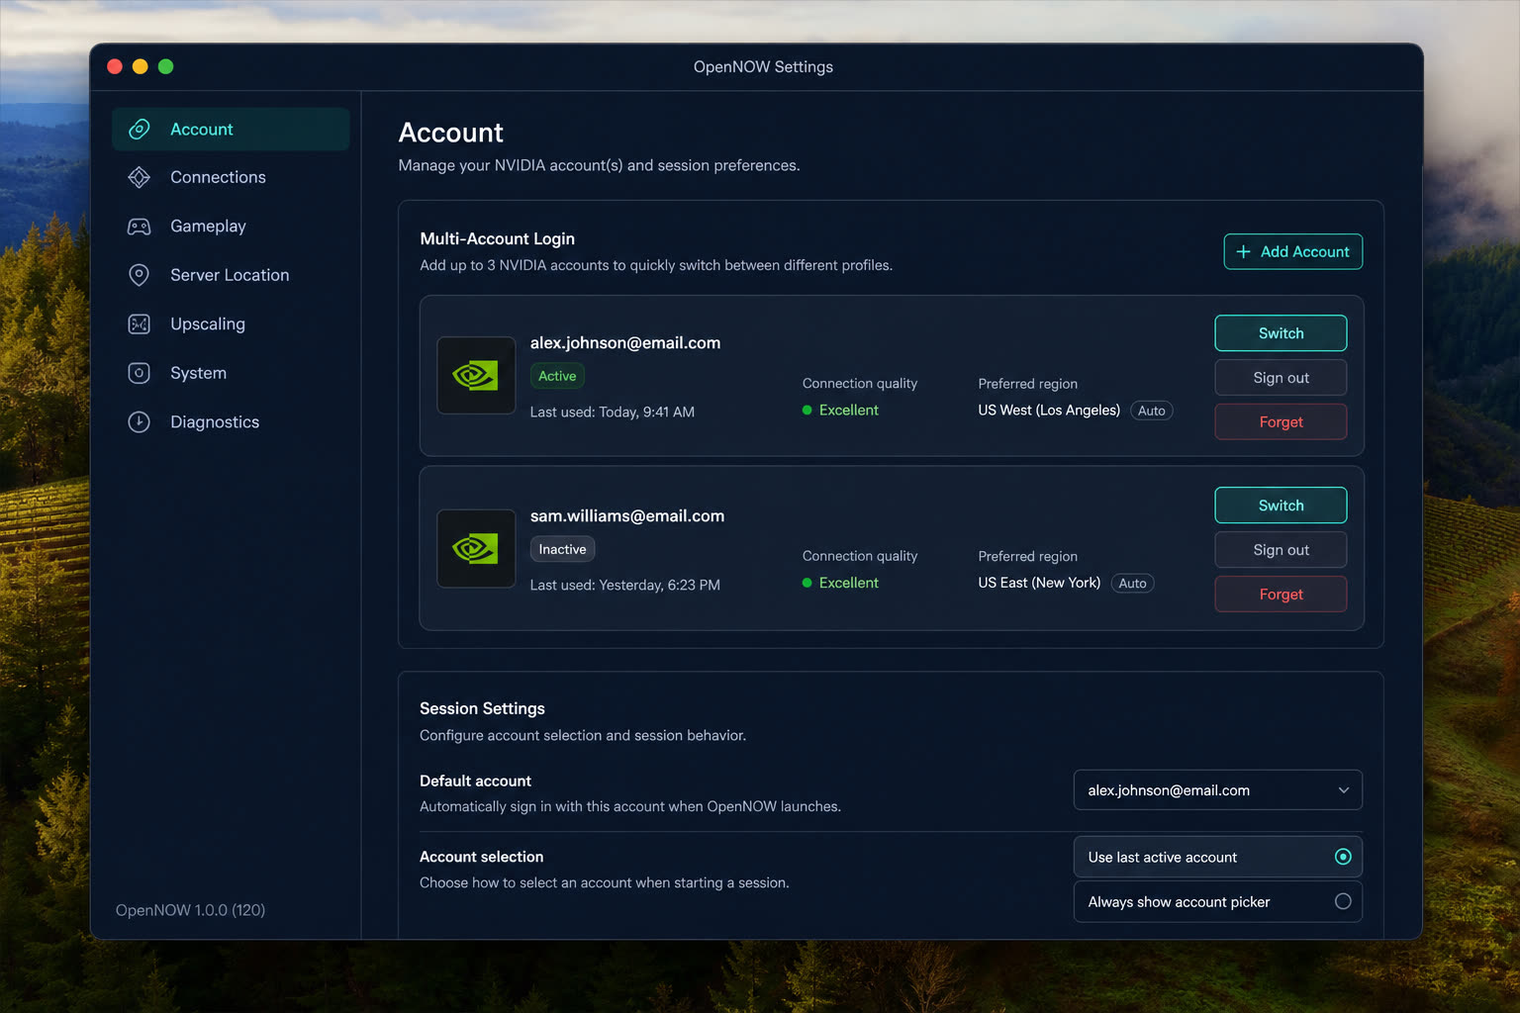Screen dimensions: 1520x1013
Task: Click the alex.johnson@email.com account name
Action: point(625,343)
